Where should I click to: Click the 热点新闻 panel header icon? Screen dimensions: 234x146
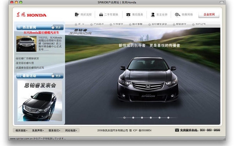pos(19,27)
